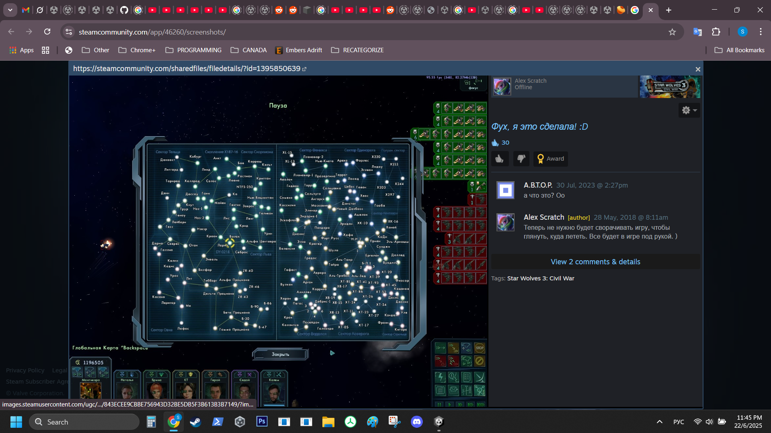771x433 pixels.
Task: Reload the current page
Action: 47,32
